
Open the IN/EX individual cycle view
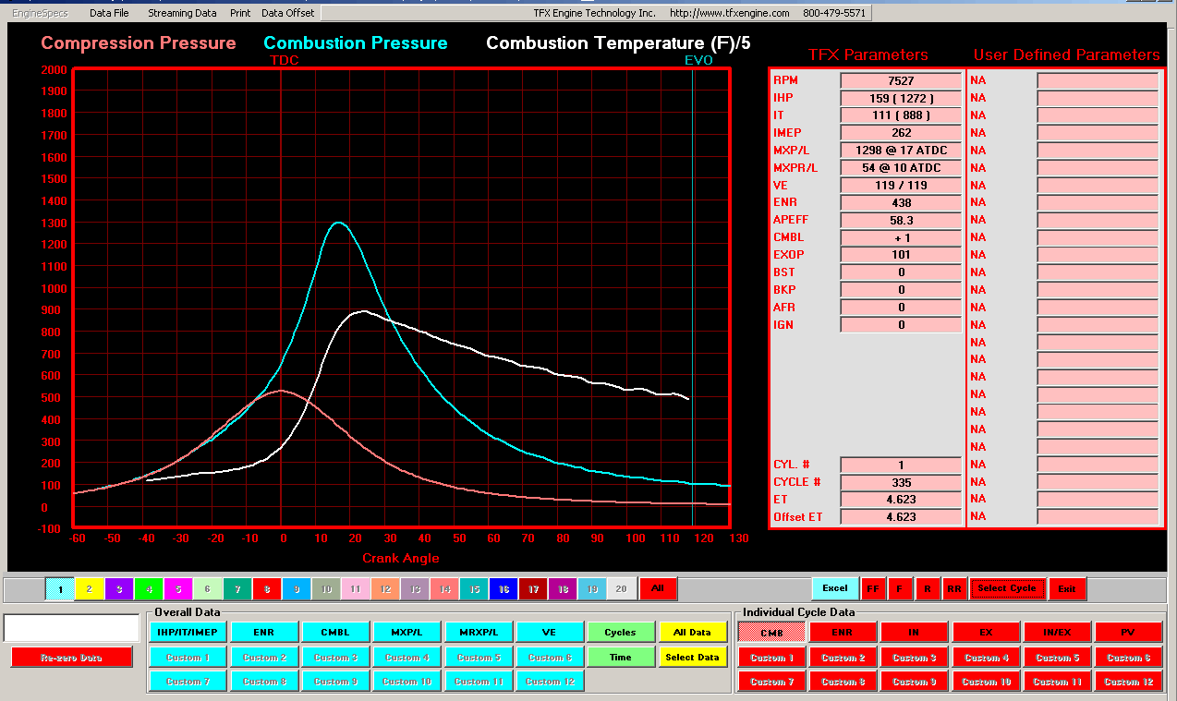pyautogui.click(x=1057, y=632)
